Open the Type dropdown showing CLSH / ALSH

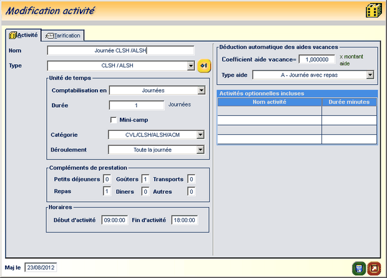click(191, 65)
